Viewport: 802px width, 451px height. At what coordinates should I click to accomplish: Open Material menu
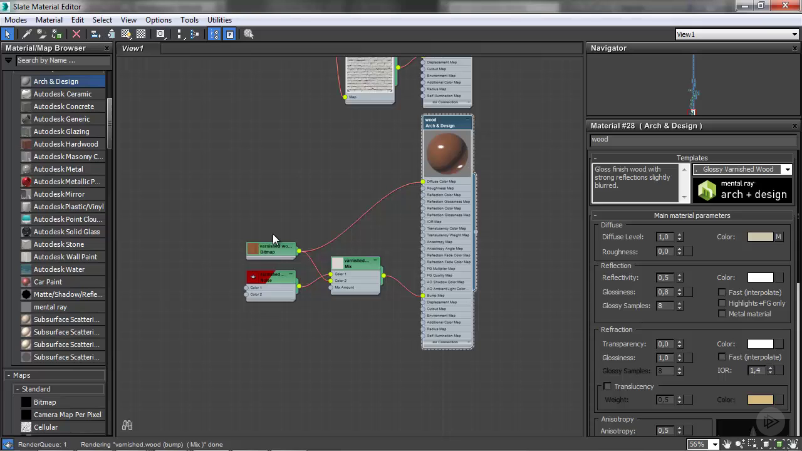(49, 20)
